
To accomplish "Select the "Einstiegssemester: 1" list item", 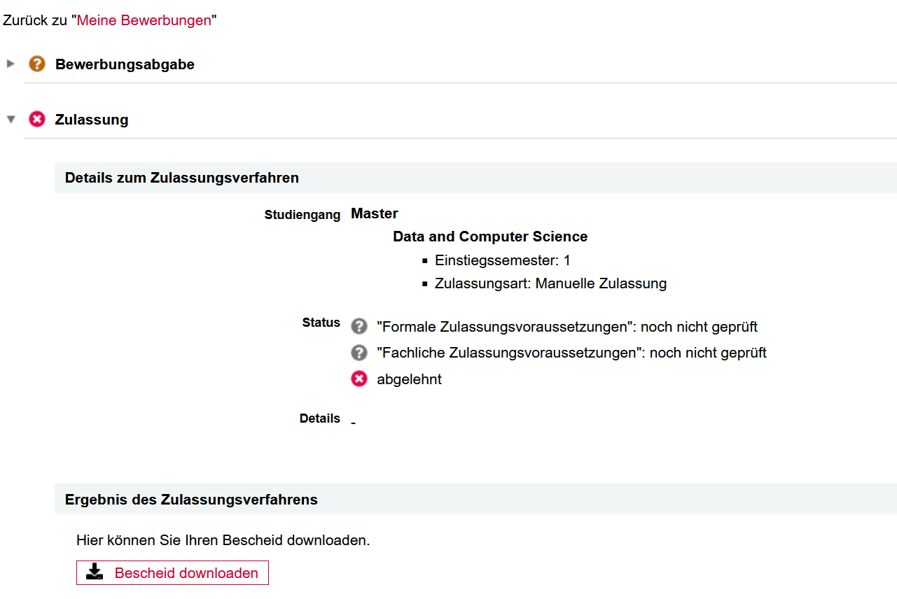I will click(x=502, y=260).
